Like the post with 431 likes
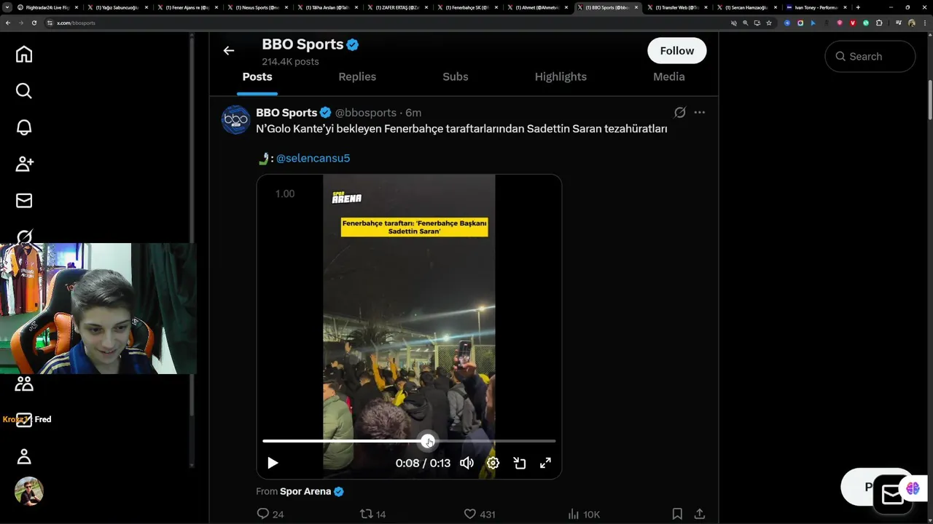The width and height of the screenshot is (933, 524). pyautogui.click(x=470, y=514)
